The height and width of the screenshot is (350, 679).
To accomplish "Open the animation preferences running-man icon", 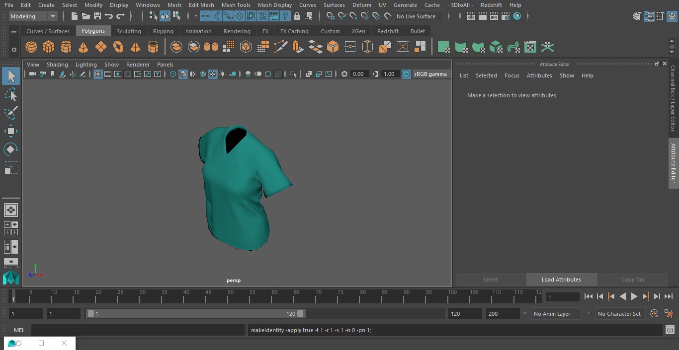I will coord(669,314).
